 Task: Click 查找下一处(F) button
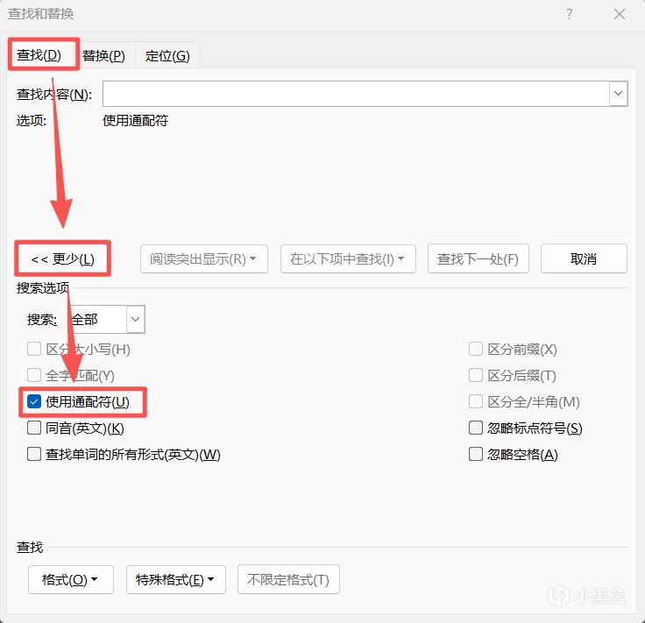[478, 258]
